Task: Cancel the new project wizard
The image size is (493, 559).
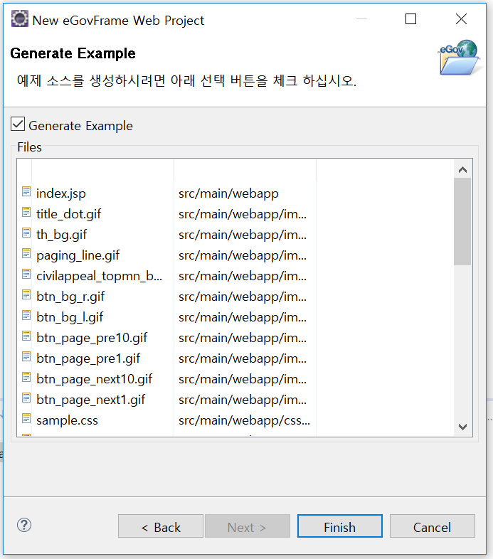Action: coord(432,526)
